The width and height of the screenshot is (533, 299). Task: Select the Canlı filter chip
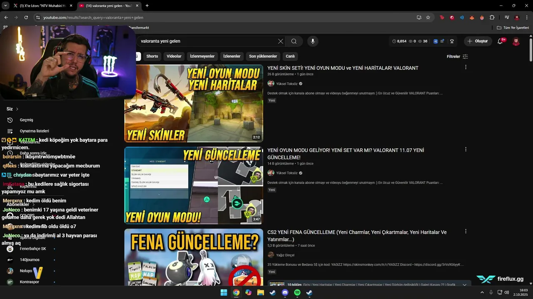point(290,56)
